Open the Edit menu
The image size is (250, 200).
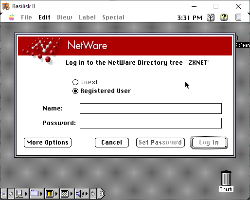(x=44, y=18)
